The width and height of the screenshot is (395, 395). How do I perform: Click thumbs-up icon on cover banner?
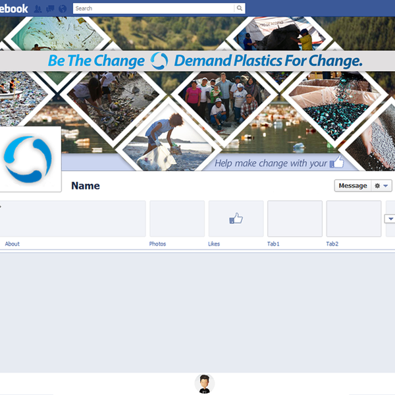(x=336, y=162)
